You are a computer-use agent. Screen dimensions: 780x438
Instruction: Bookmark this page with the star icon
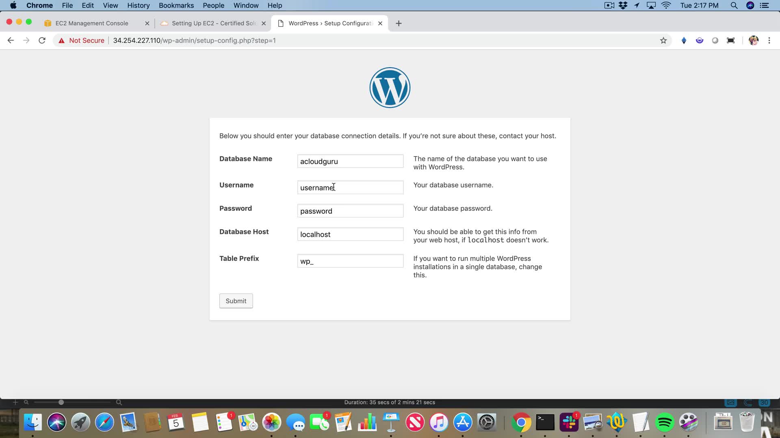pos(663,41)
